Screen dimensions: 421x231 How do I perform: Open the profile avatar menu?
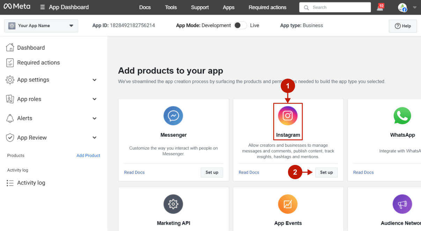(402, 7)
